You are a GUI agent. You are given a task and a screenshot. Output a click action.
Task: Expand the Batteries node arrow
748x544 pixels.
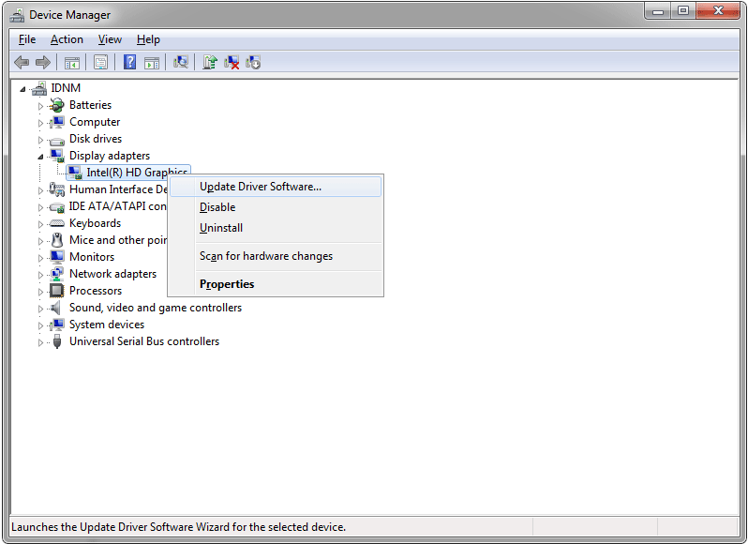[40, 106]
